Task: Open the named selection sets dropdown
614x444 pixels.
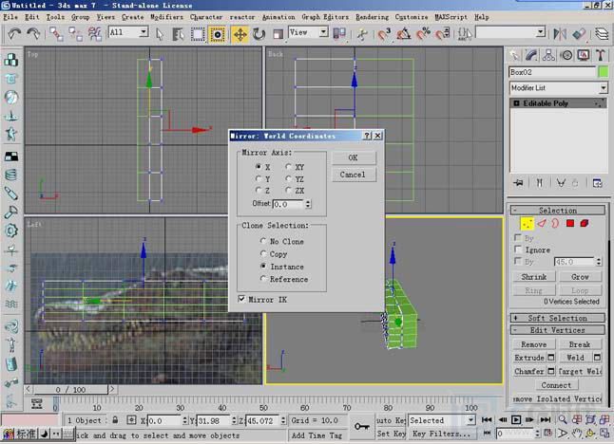Action: tap(541, 32)
